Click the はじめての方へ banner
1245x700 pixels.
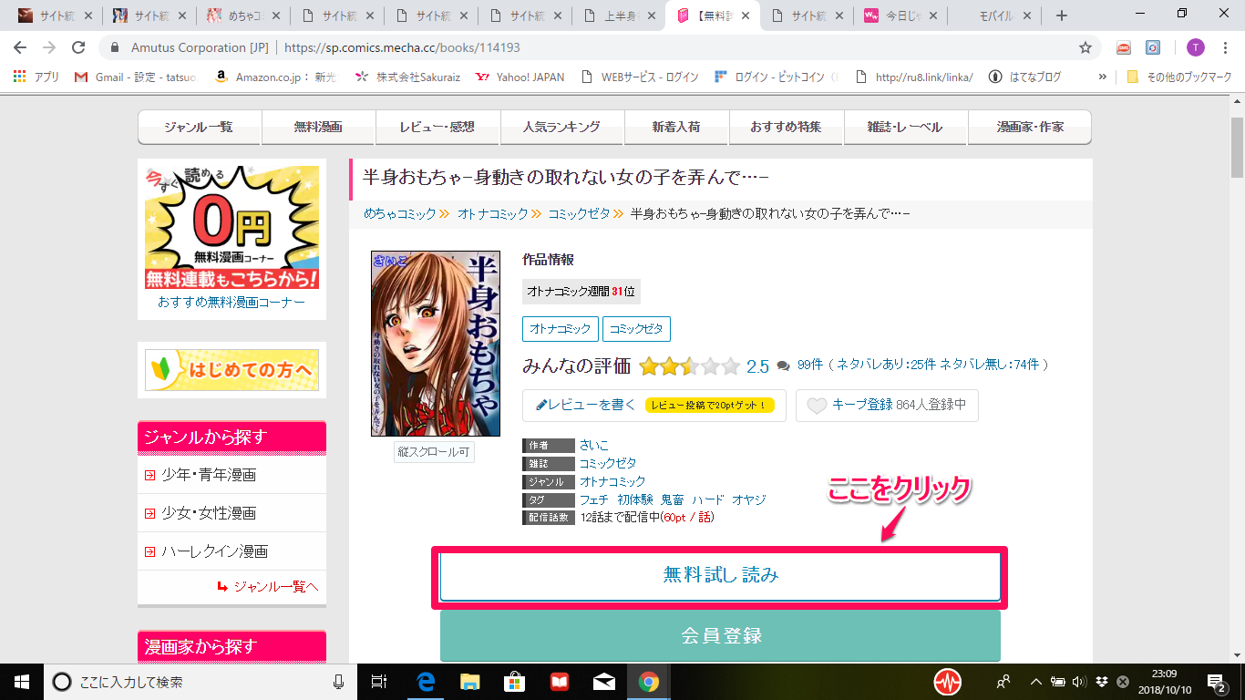coord(232,369)
